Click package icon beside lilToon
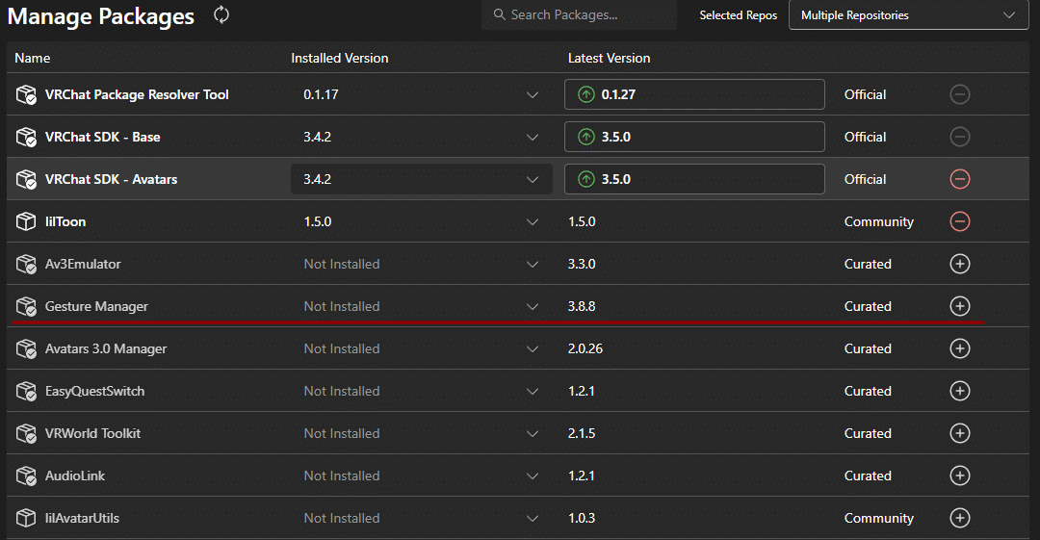Image resolution: width=1040 pixels, height=540 pixels. (26, 221)
